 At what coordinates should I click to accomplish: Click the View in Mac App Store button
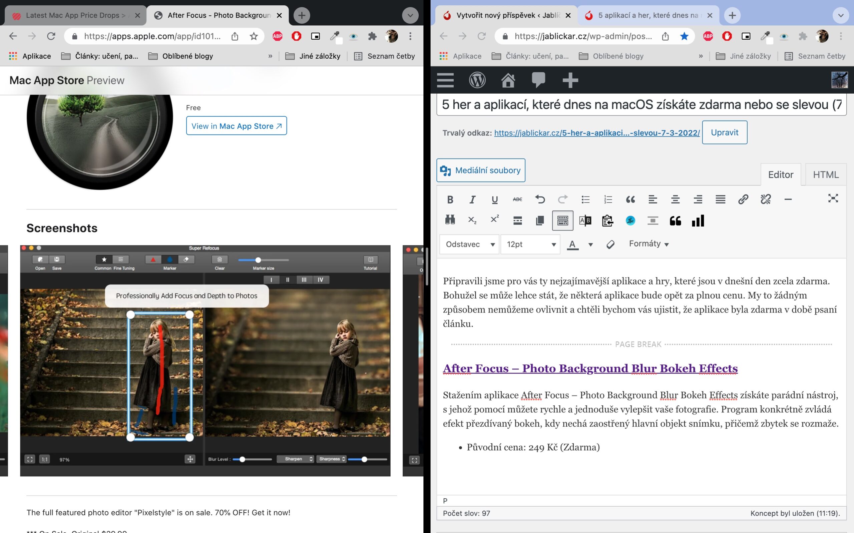click(237, 126)
